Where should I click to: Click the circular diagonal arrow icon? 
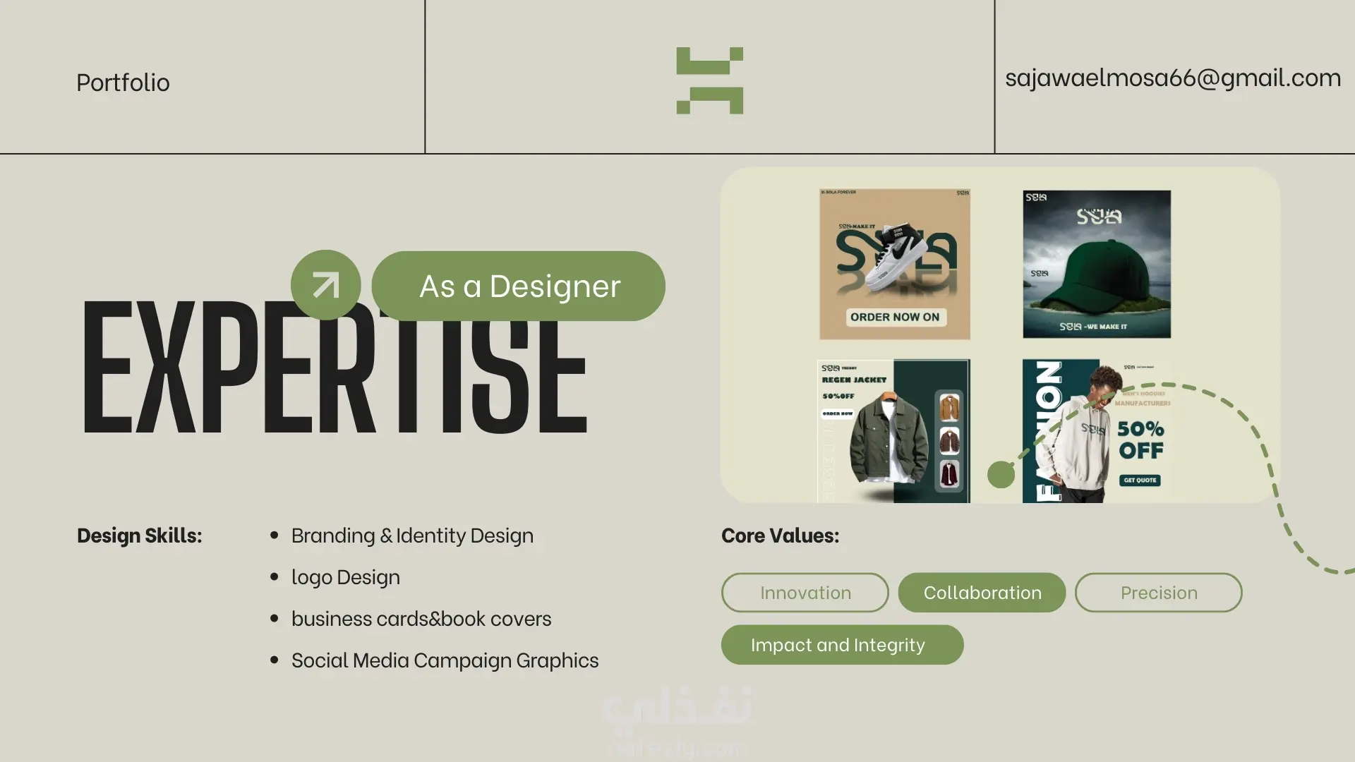(x=325, y=285)
